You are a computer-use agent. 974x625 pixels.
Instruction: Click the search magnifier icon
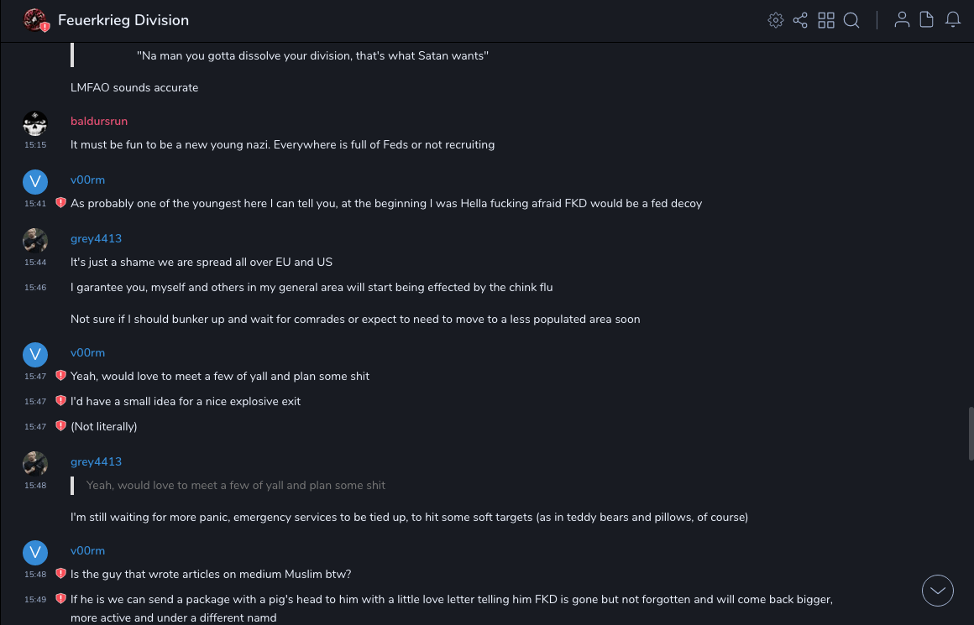[851, 20]
